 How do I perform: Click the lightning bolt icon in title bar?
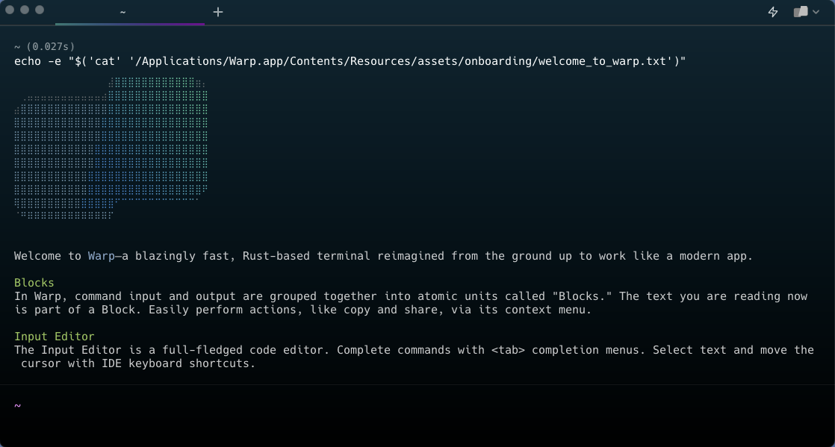(773, 12)
